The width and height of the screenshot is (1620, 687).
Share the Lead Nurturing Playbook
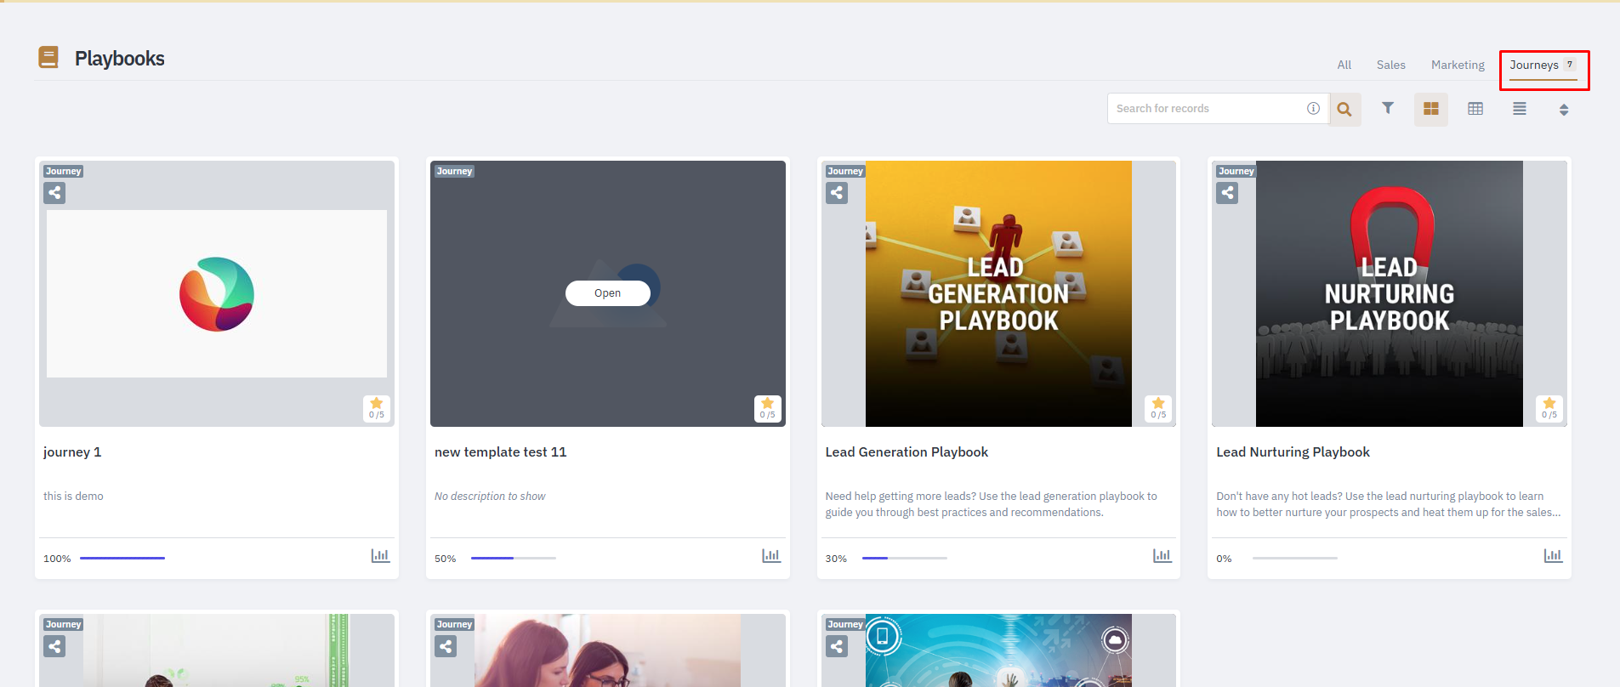coord(1227,193)
